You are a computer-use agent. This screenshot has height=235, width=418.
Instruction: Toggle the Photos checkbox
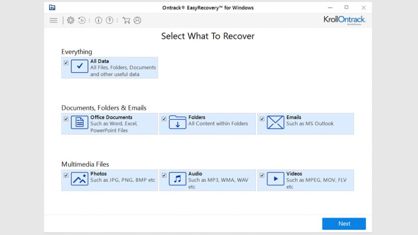click(x=66, y=175)
